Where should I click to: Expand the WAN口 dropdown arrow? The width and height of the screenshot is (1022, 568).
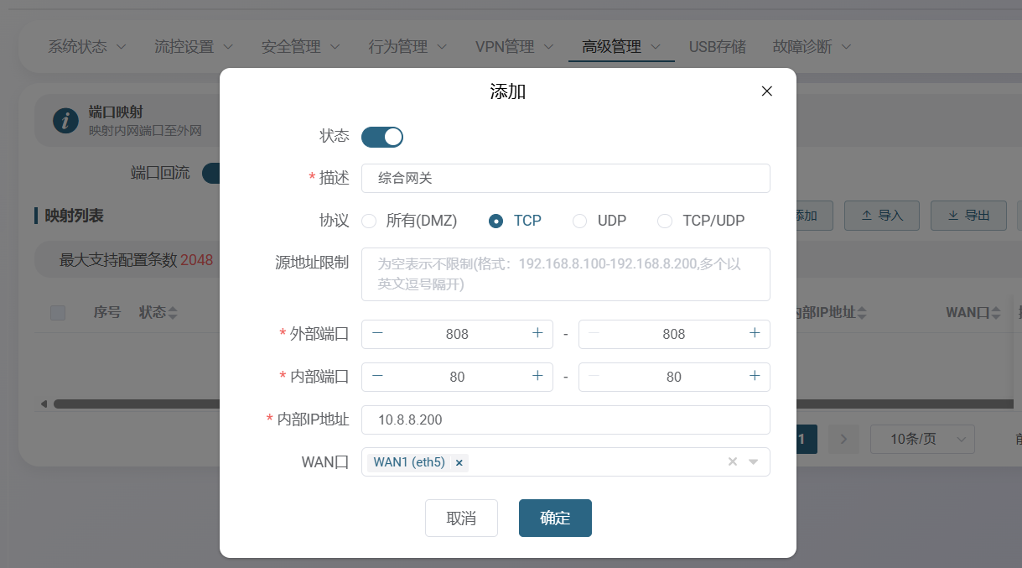click(753, 461)
